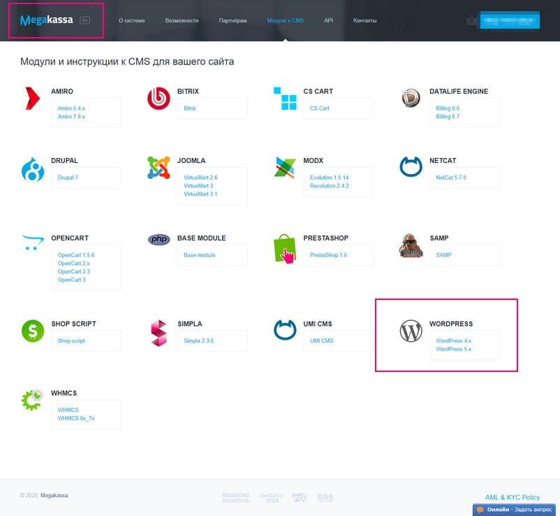The width and height of the screenshot is (560, 516).
Task: Click the CS Cart blue squares logo
Action: coord(285,99)
